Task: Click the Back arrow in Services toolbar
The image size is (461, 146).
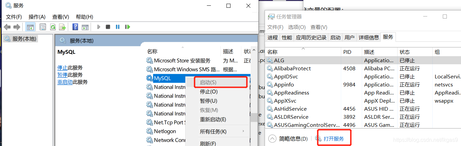Action: (x=7, y=27)
